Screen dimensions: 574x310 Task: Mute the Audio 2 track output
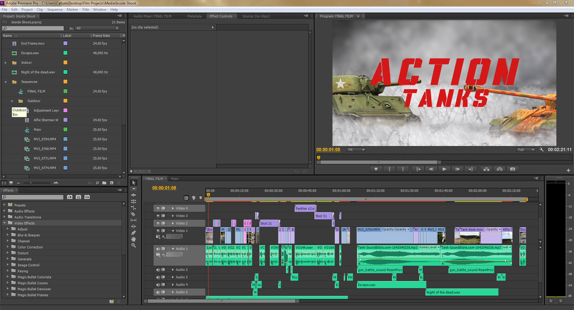[x=158, y=269]
